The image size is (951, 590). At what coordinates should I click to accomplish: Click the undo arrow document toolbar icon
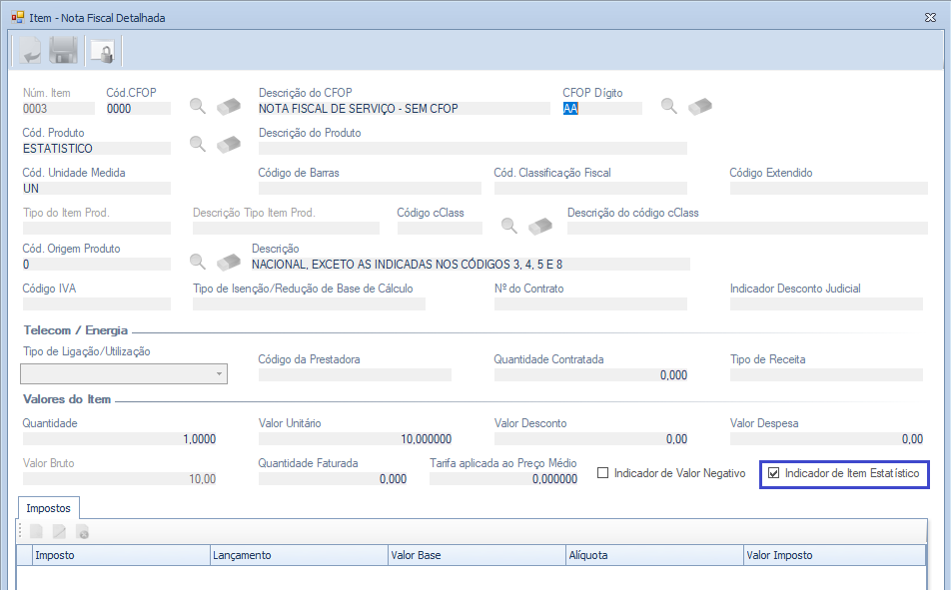28,51
